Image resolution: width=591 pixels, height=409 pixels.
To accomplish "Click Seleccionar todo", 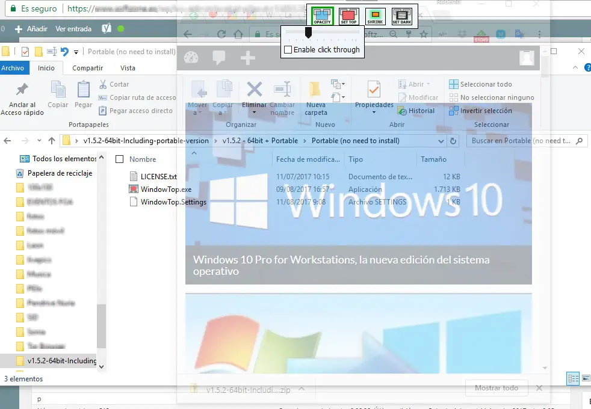I will pyautogui.click(x=481, y=84).
